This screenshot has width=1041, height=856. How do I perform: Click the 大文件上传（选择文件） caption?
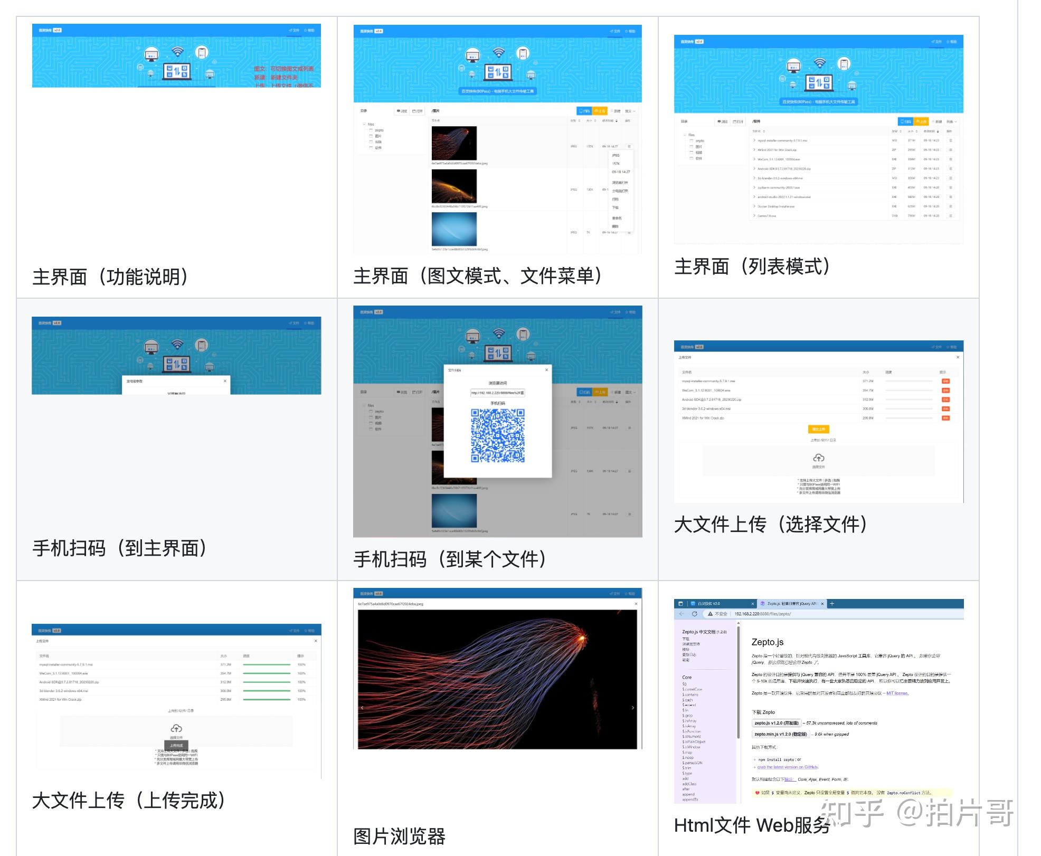pos(772,524)
